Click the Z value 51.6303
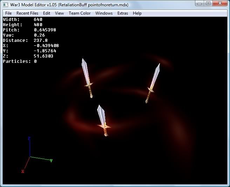This screenshot has width=230, height=187. [43, 56]
